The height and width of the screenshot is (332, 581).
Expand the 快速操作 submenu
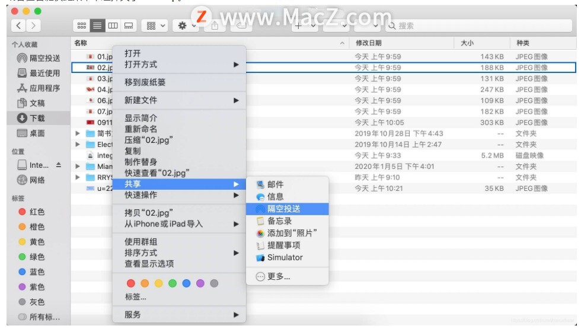pyautogui.click(x=179, y=195)
